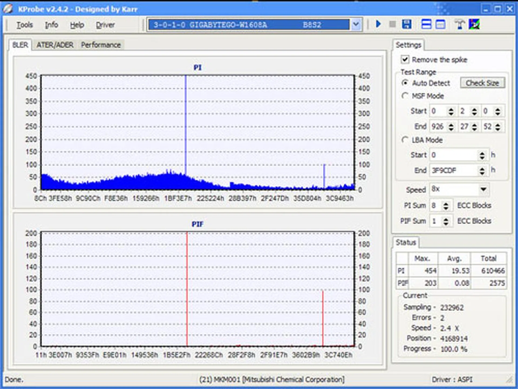This screenshot has width=518, height=389.
Task: Open the Driver menu
Action: click(105, 25)
